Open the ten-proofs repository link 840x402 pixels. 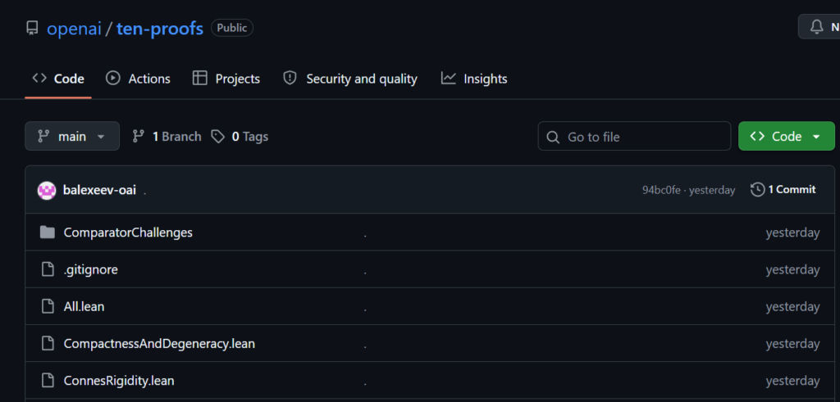click(x=160, y=29)
